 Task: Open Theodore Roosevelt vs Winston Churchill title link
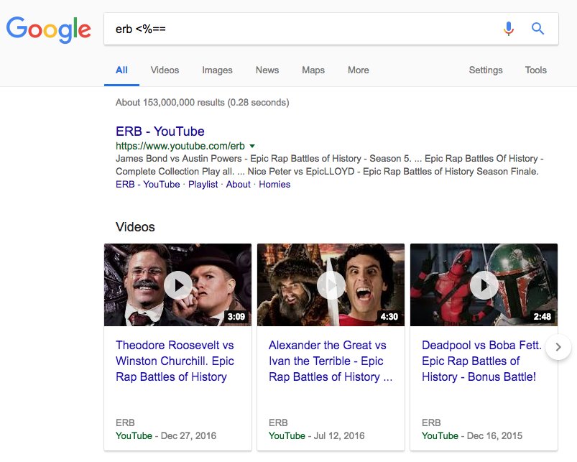coord(175,361)
